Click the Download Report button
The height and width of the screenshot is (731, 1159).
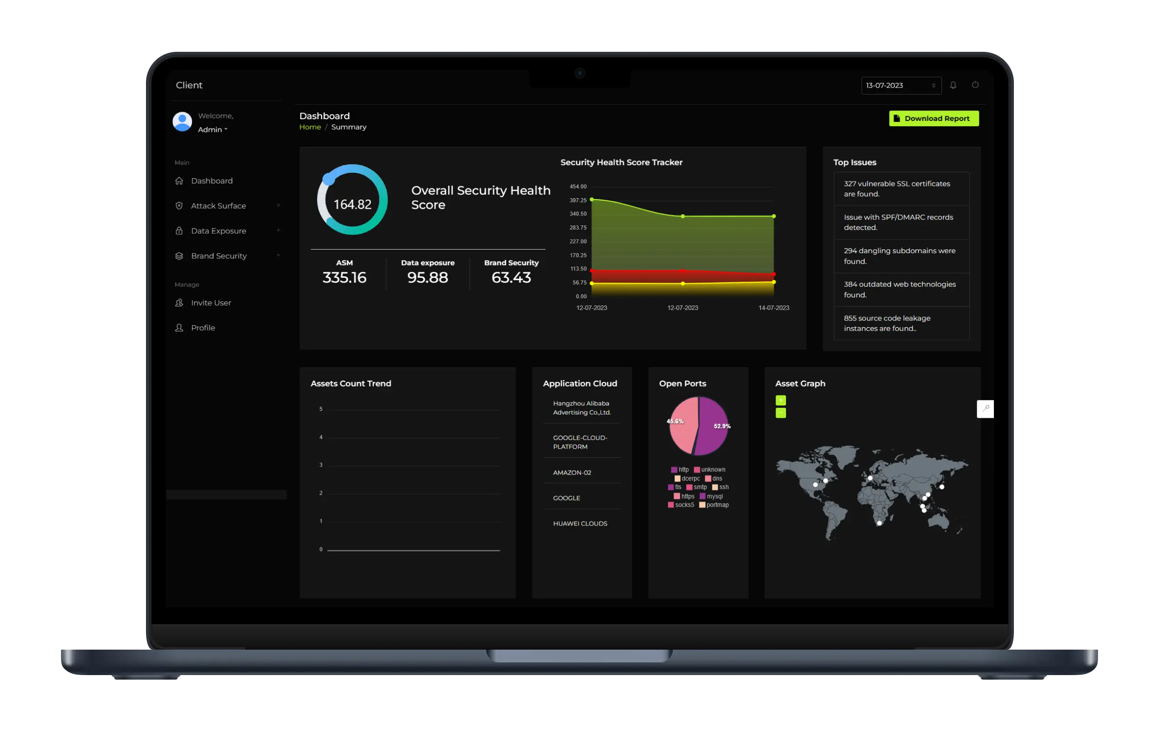tap(934, 118)
